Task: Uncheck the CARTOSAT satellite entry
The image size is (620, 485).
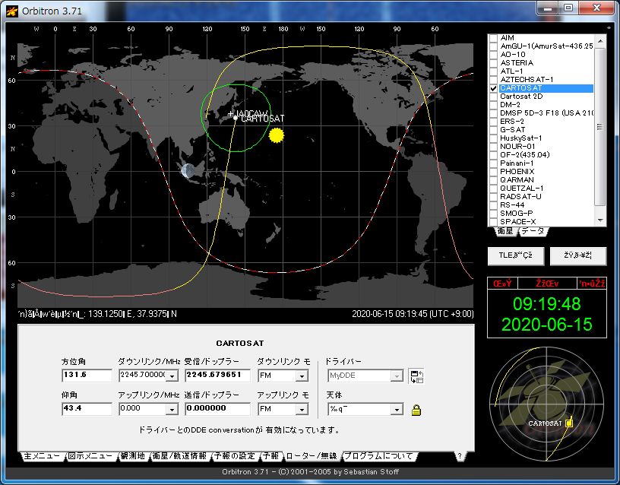Action: tap(494, 88)
